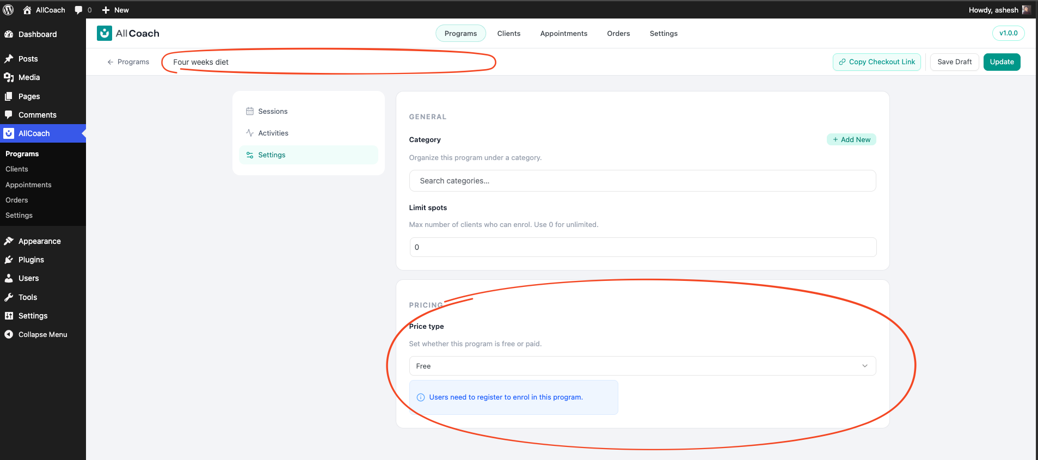1038x460 pixels.
Task: Click the Four weeks diet title field
Action: tap(329, 62)
